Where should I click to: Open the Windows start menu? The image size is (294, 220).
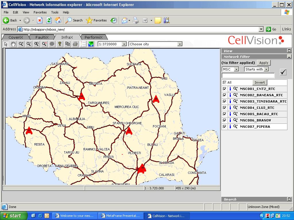[x=13, y=216]
